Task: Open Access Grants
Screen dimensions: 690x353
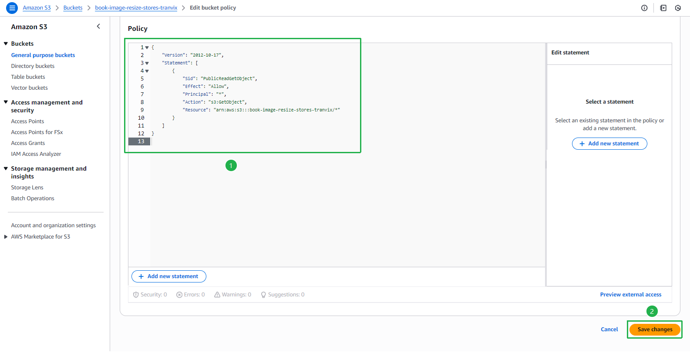Action: pyautogui.click(x=28, y=143)
